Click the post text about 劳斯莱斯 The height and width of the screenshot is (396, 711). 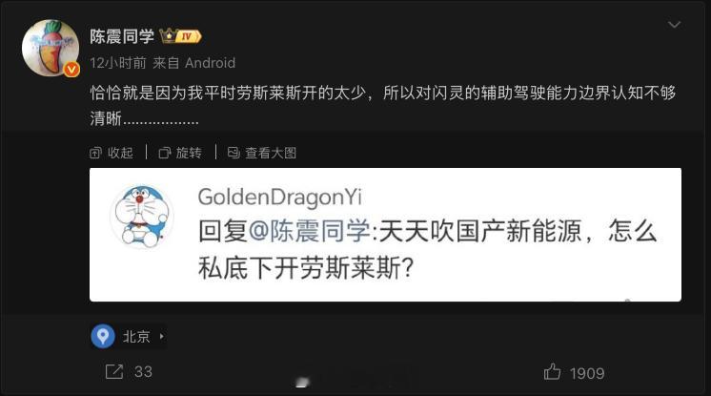(x=383, y=105)
